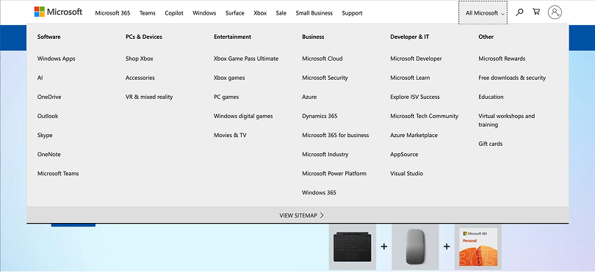Open the Visual Studio link

[x=406, y=174]
